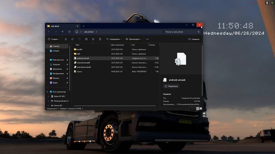Open Видео quick access item
275x154 pixels.
[x=54, y=83]
